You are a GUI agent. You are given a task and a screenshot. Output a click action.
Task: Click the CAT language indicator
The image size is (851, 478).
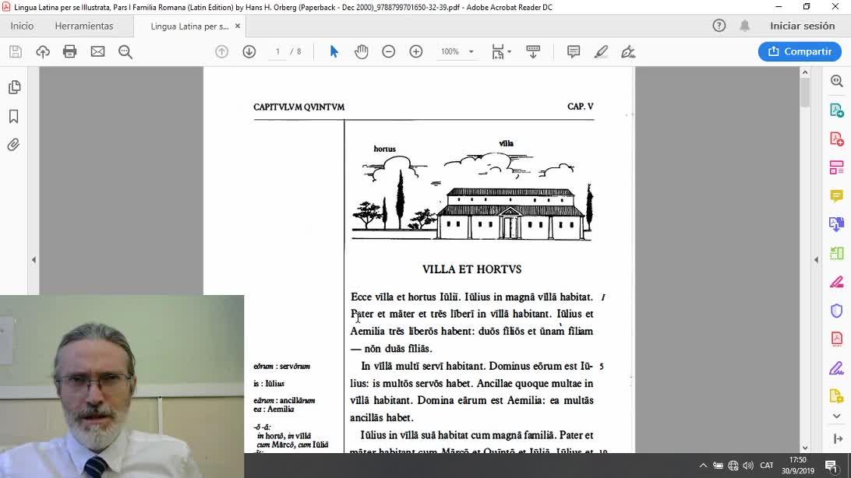766,466
